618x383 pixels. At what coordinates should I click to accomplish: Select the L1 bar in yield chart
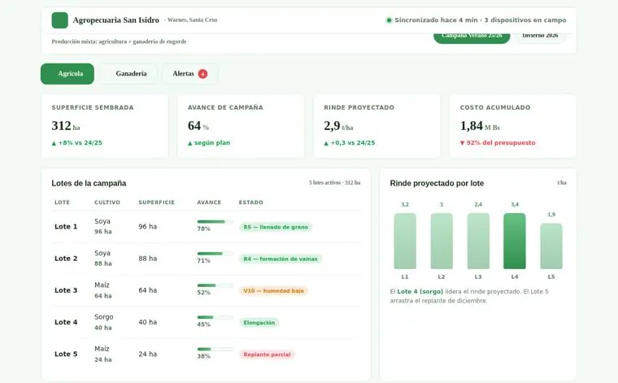[x=405, y=242]
